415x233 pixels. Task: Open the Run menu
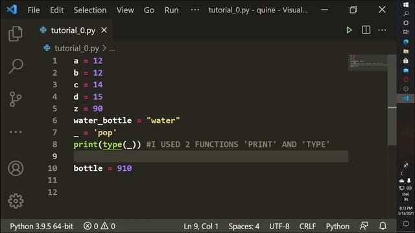tap(171, 10)
